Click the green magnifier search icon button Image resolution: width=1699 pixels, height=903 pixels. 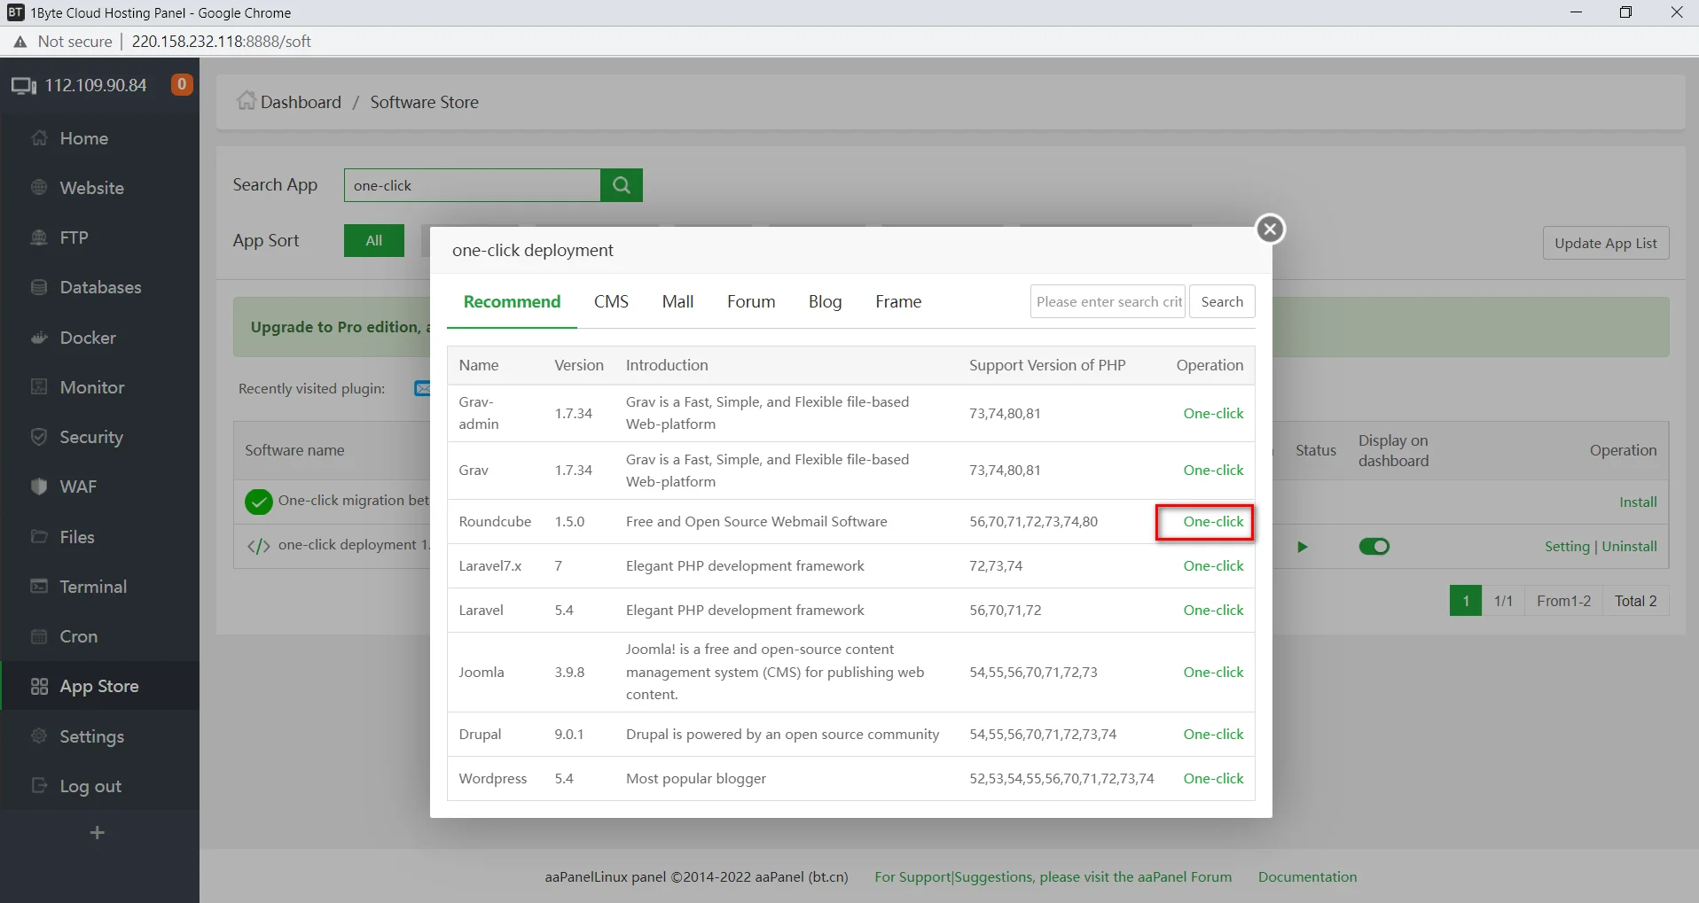[622, 185]
